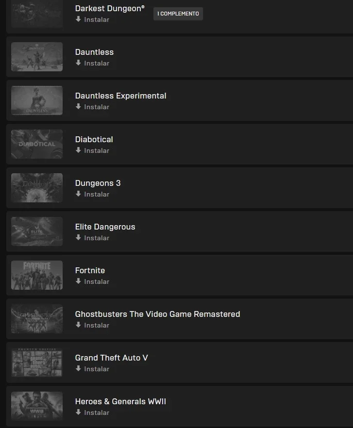Click the download arrow icon under Diabotical
The height and width of the screenshot is (428, 353).
tap(78, 150)
